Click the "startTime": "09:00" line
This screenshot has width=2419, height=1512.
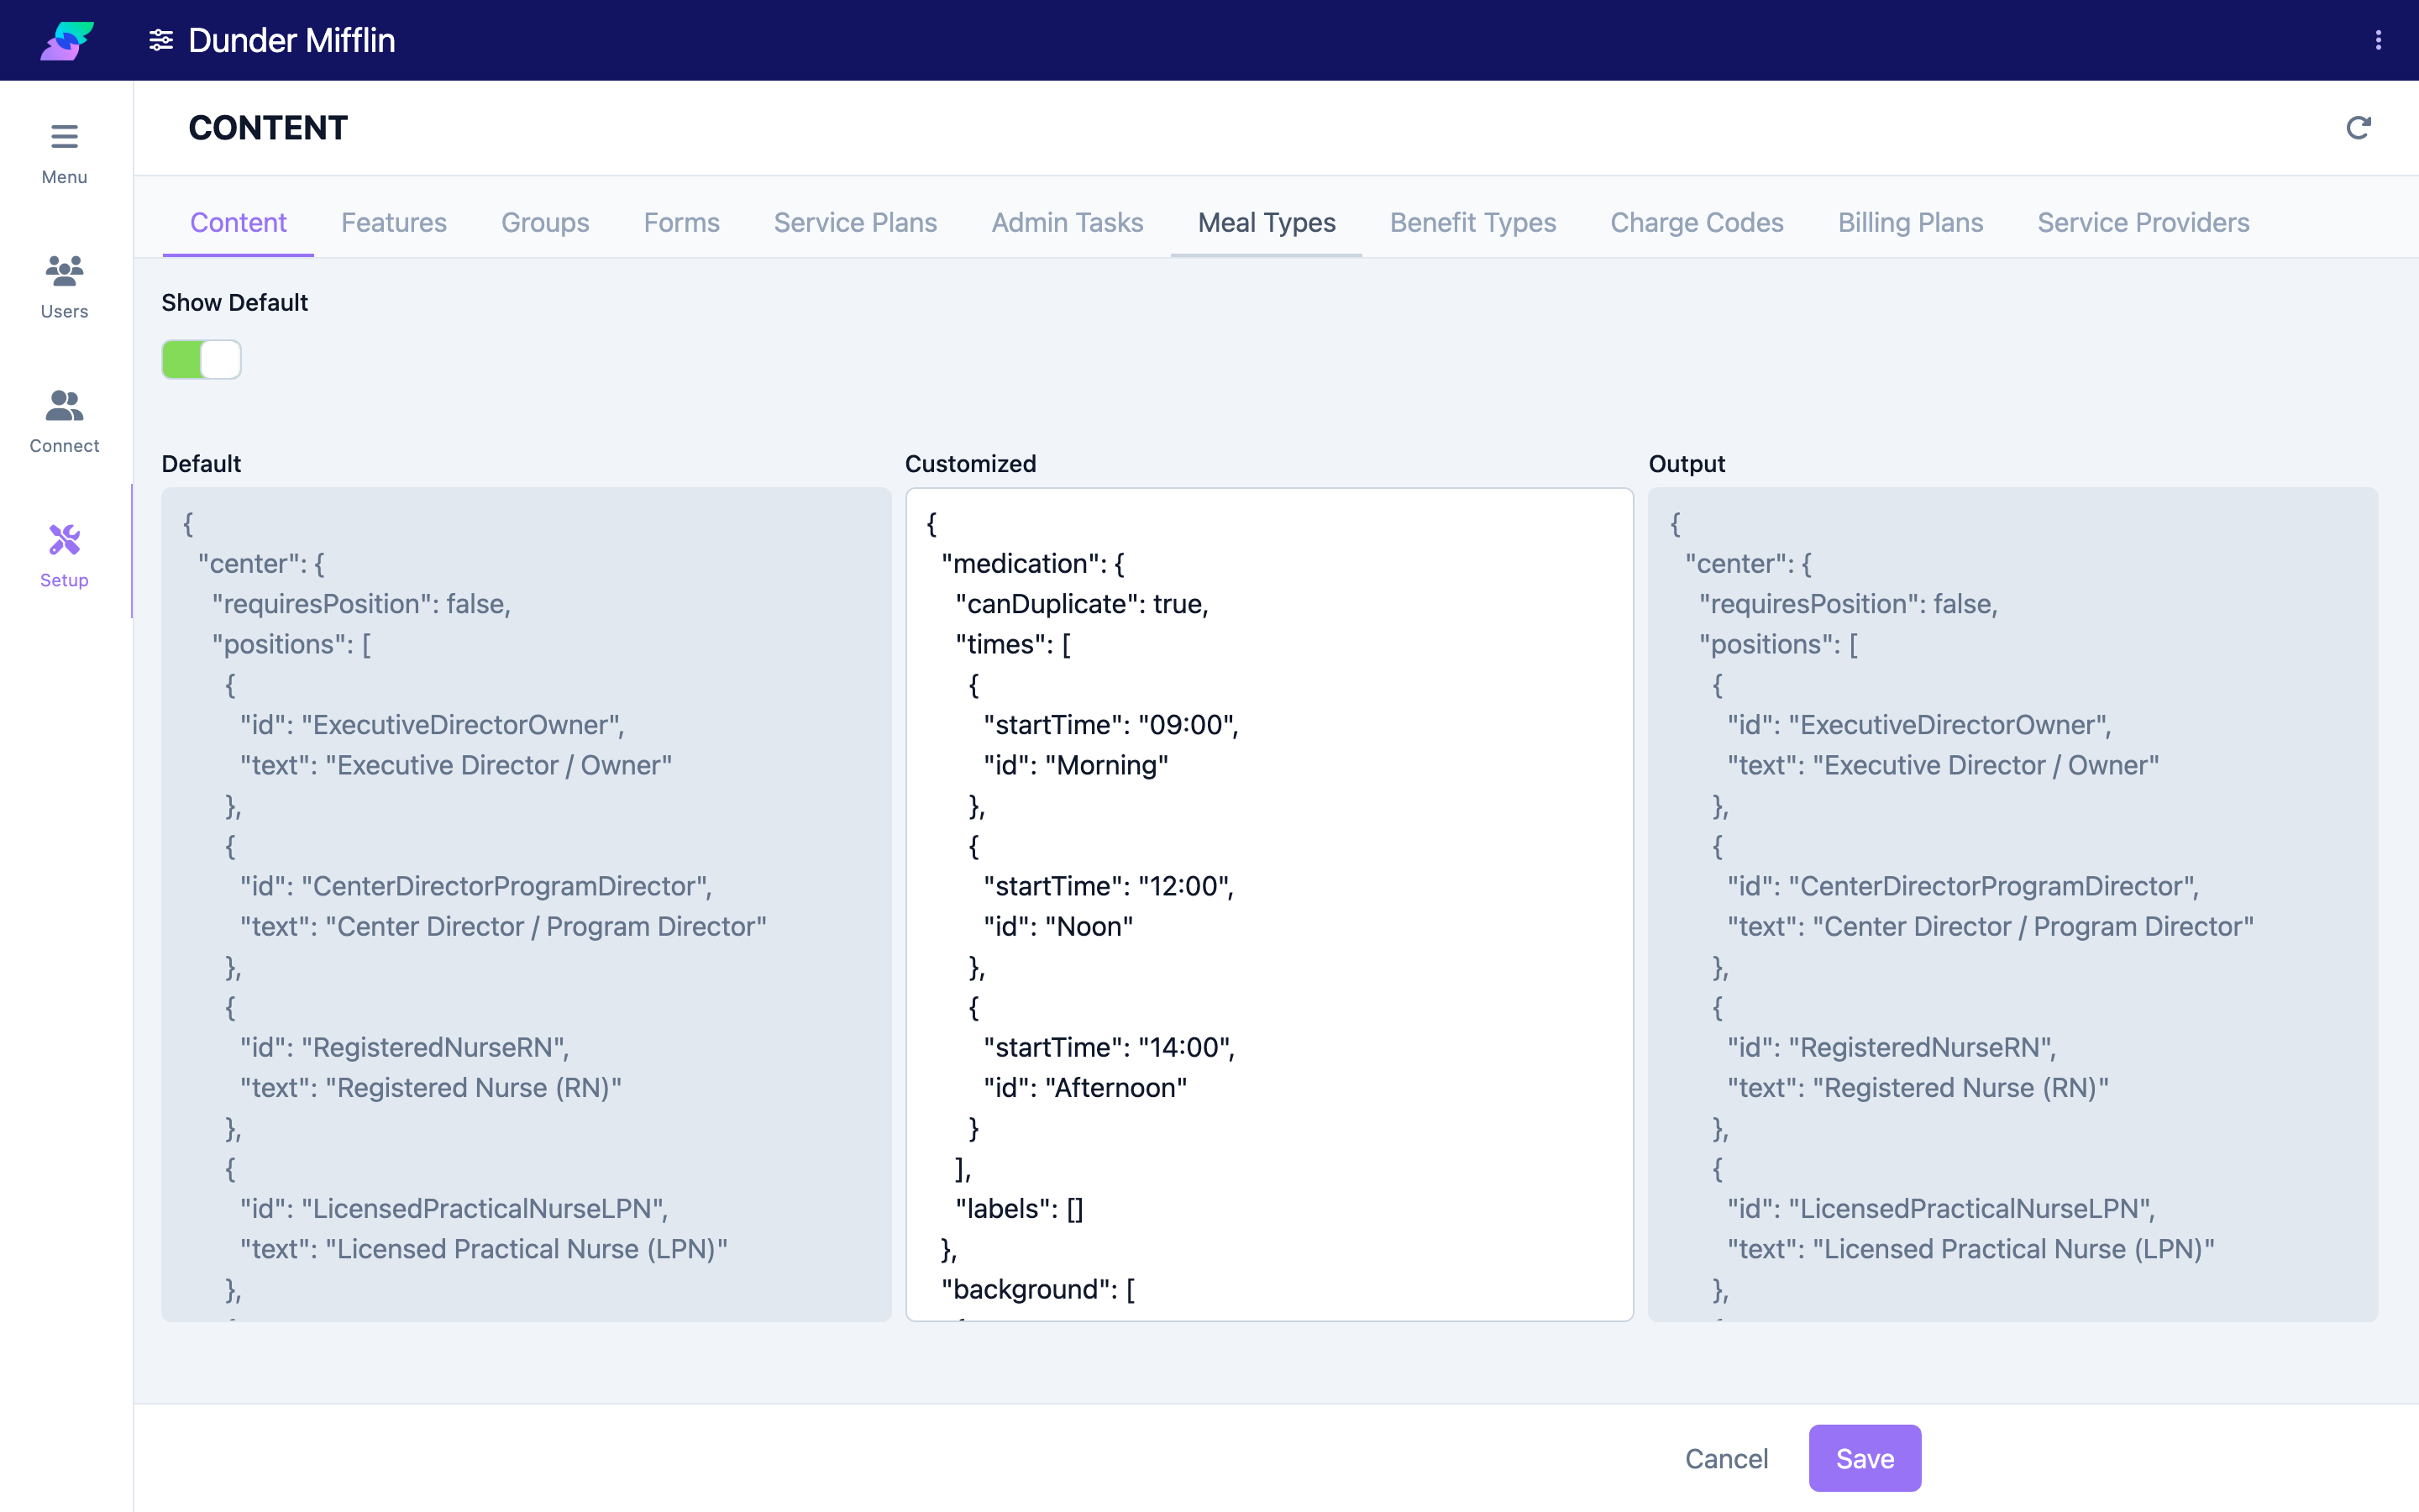click(1110, 725)
